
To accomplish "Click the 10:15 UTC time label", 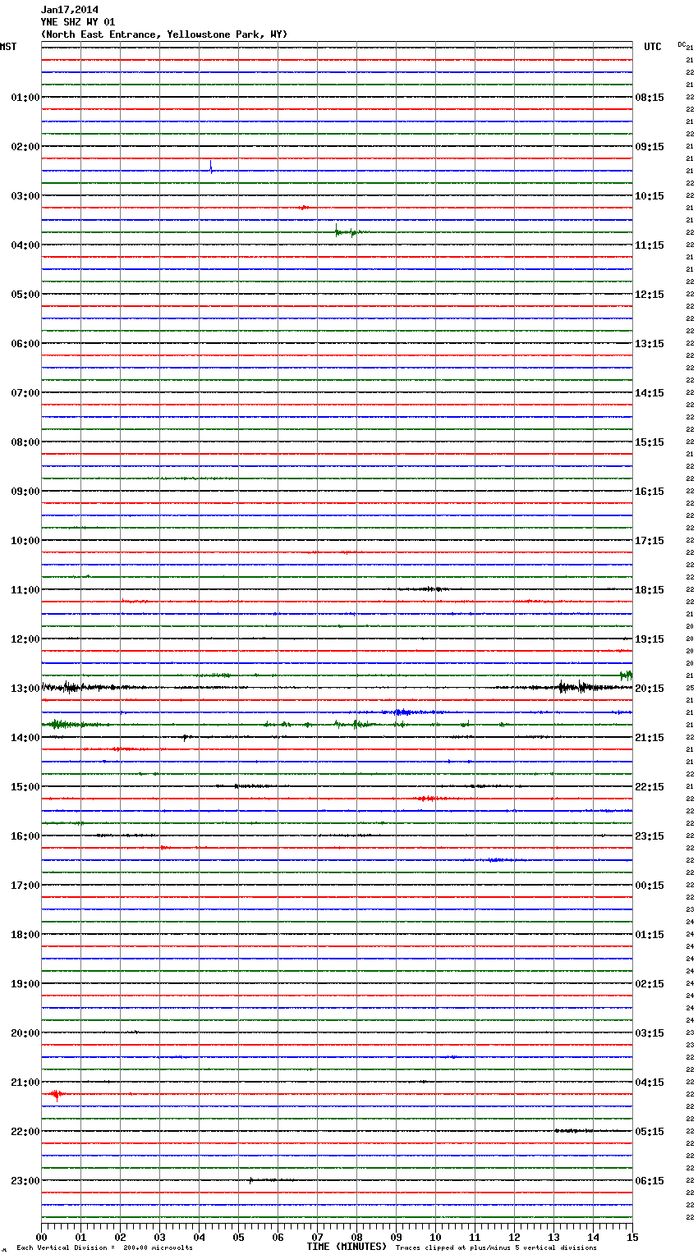I will [x=650, y=196].
